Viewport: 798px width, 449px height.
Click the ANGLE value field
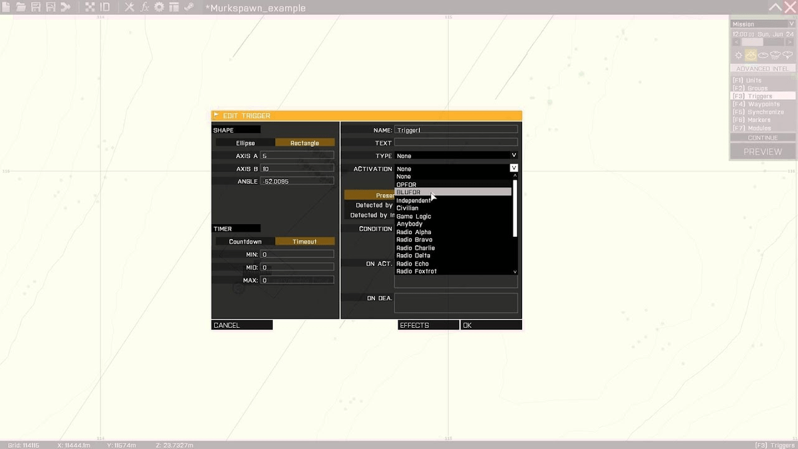[x=297, y=181]
